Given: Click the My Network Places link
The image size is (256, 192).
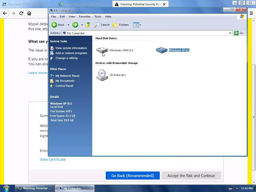Looking at the screenshot, I should 67,76.
